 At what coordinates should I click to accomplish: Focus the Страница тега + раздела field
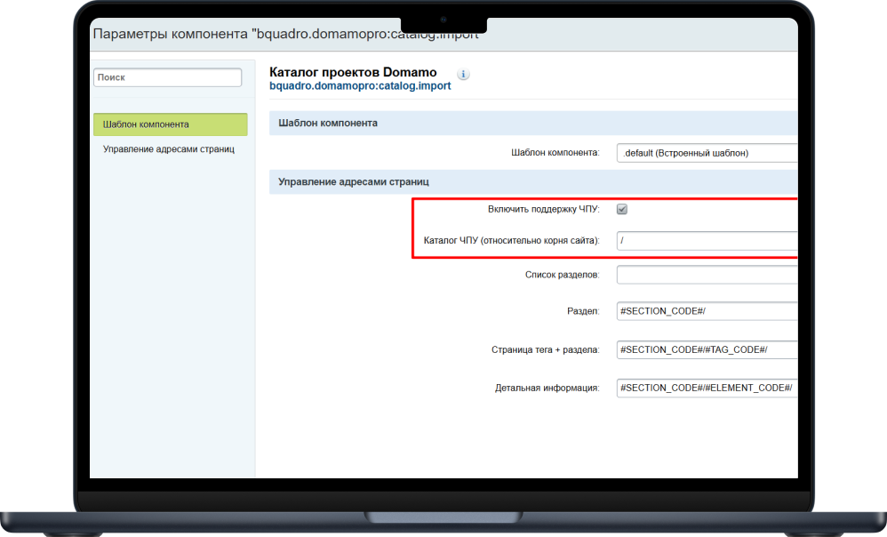707,349
